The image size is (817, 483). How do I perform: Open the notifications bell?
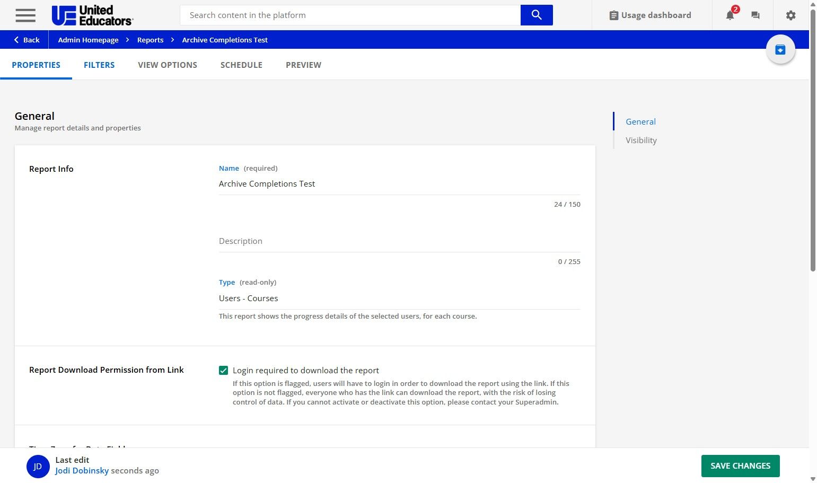[730, 15]
